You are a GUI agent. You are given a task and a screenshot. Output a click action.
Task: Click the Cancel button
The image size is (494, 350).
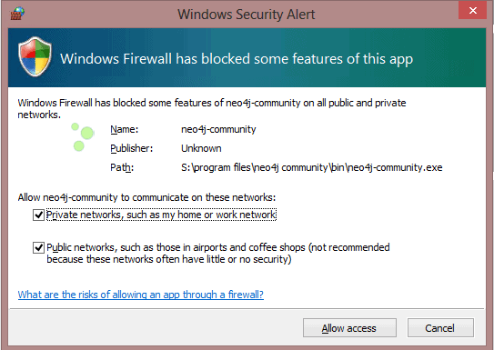coord(440,328)
